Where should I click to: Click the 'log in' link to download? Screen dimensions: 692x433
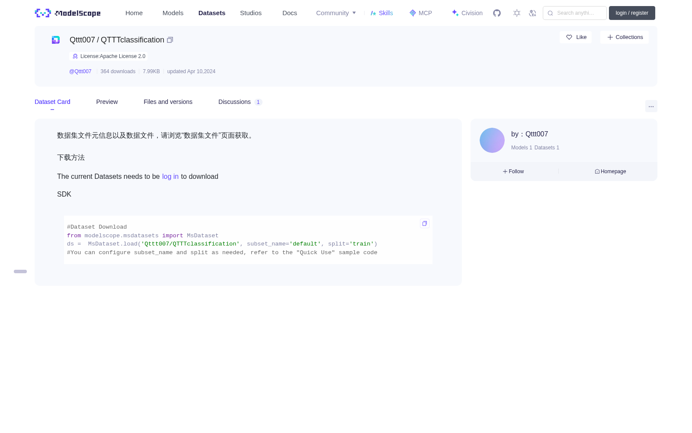170,177
